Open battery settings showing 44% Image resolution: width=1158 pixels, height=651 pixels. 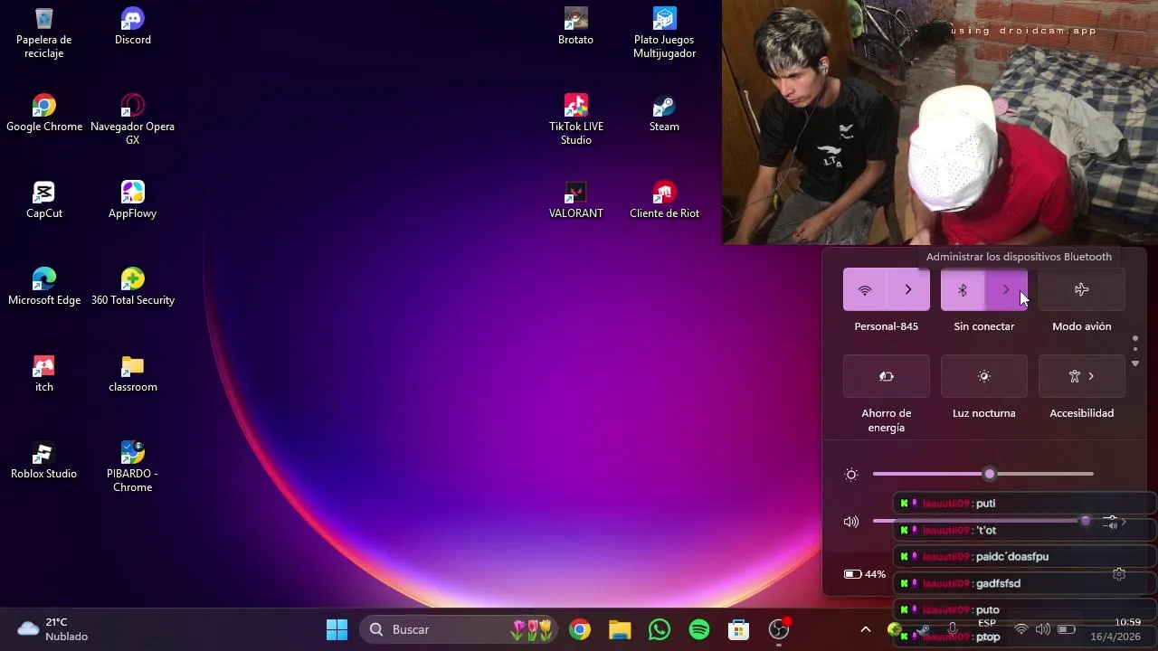[865, 574]
